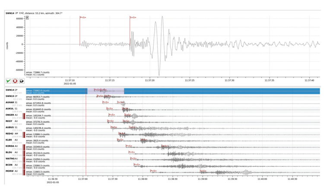Click the P pick marker on the MORW trace
Screen dimensions: 324x194
153,171
